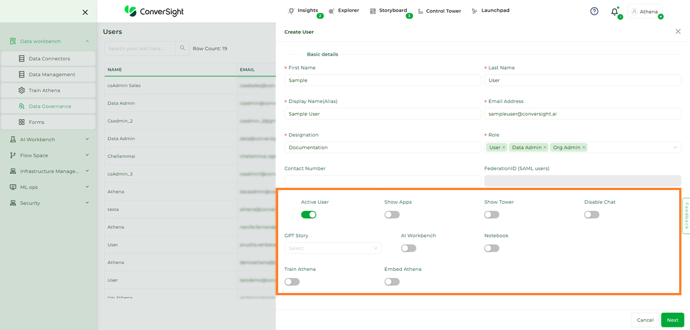This screenshot has width=690, height=330.
Task: Remove the Org Admin role tag
Action: tap(584, 148)
